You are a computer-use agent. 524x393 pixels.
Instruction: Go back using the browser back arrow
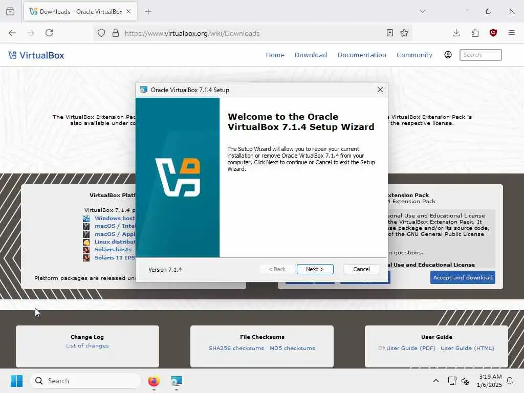12,33
